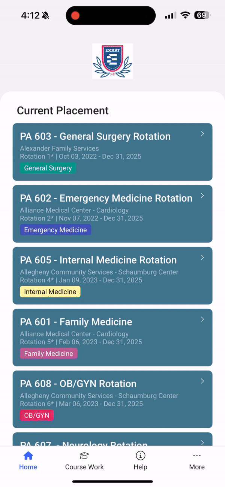Image resolution: width=225 pixels, height=487 pixels.
Task: Tap the Course Work graduation cap icon
Action: pos(84,456)
